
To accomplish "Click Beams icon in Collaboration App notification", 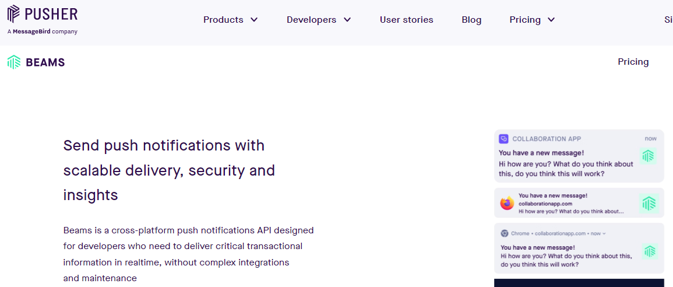I will (648, 156).
